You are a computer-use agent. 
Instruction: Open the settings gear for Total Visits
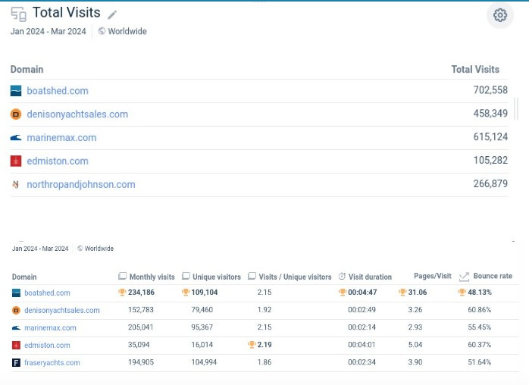[x=500, y=15]
